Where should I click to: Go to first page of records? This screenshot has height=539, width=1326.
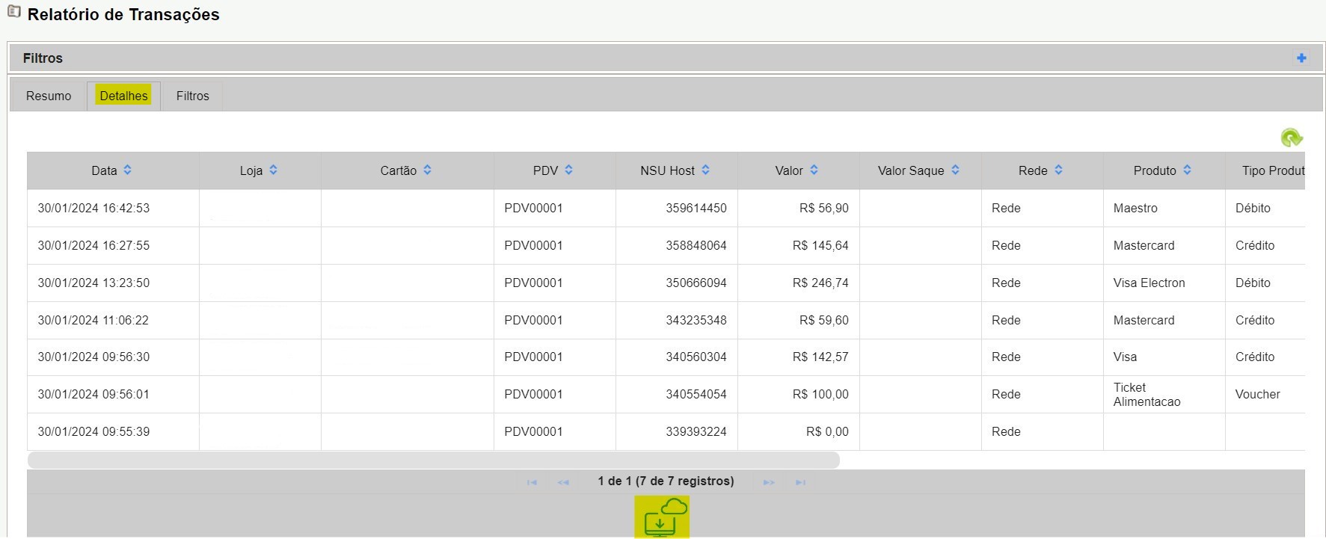point(532,482)
